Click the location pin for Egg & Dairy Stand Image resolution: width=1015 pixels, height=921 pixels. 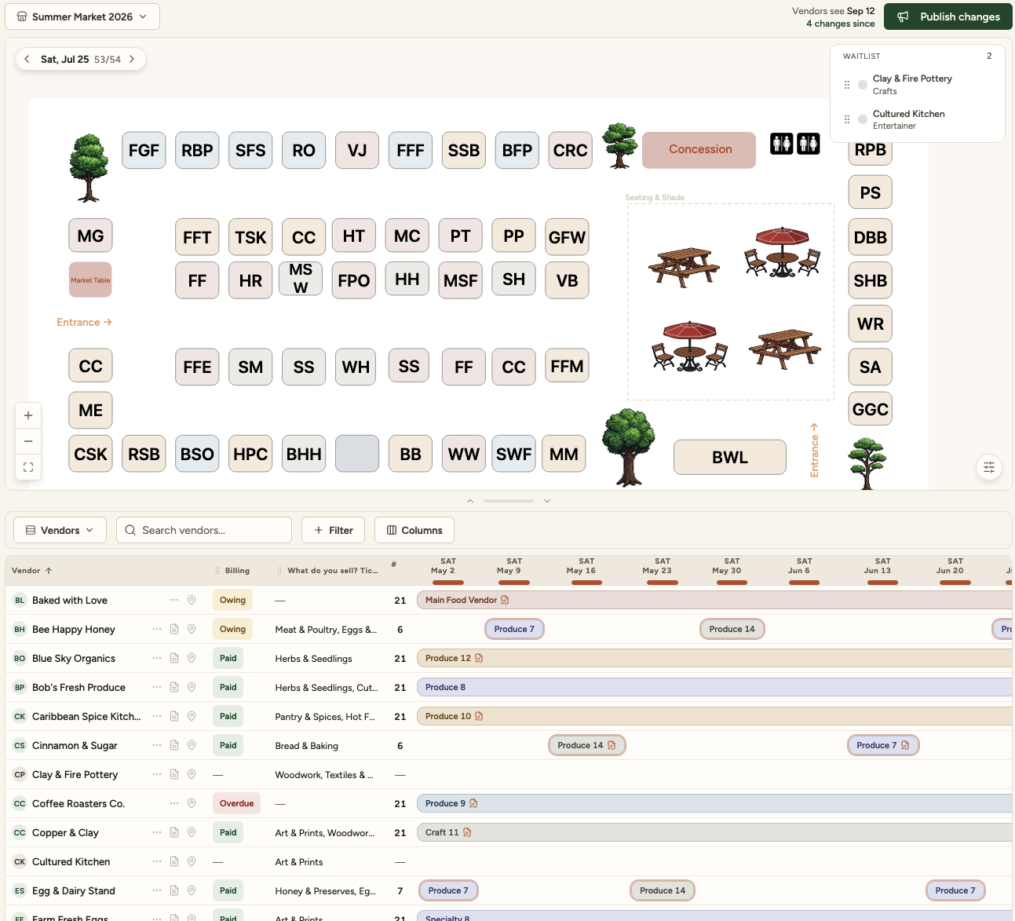point(192,890)
